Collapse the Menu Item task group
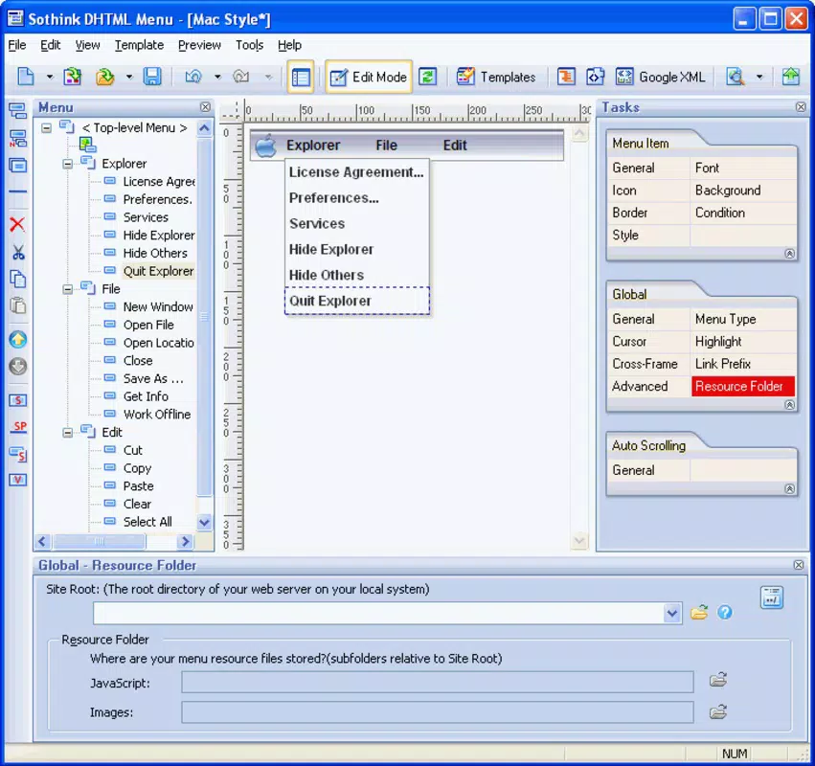This screenshot has width=815, height=766. (789, 254)
